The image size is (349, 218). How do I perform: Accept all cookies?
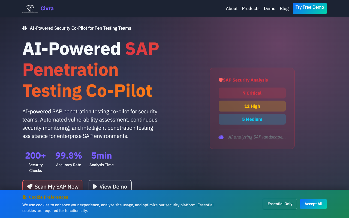[313, 204]
